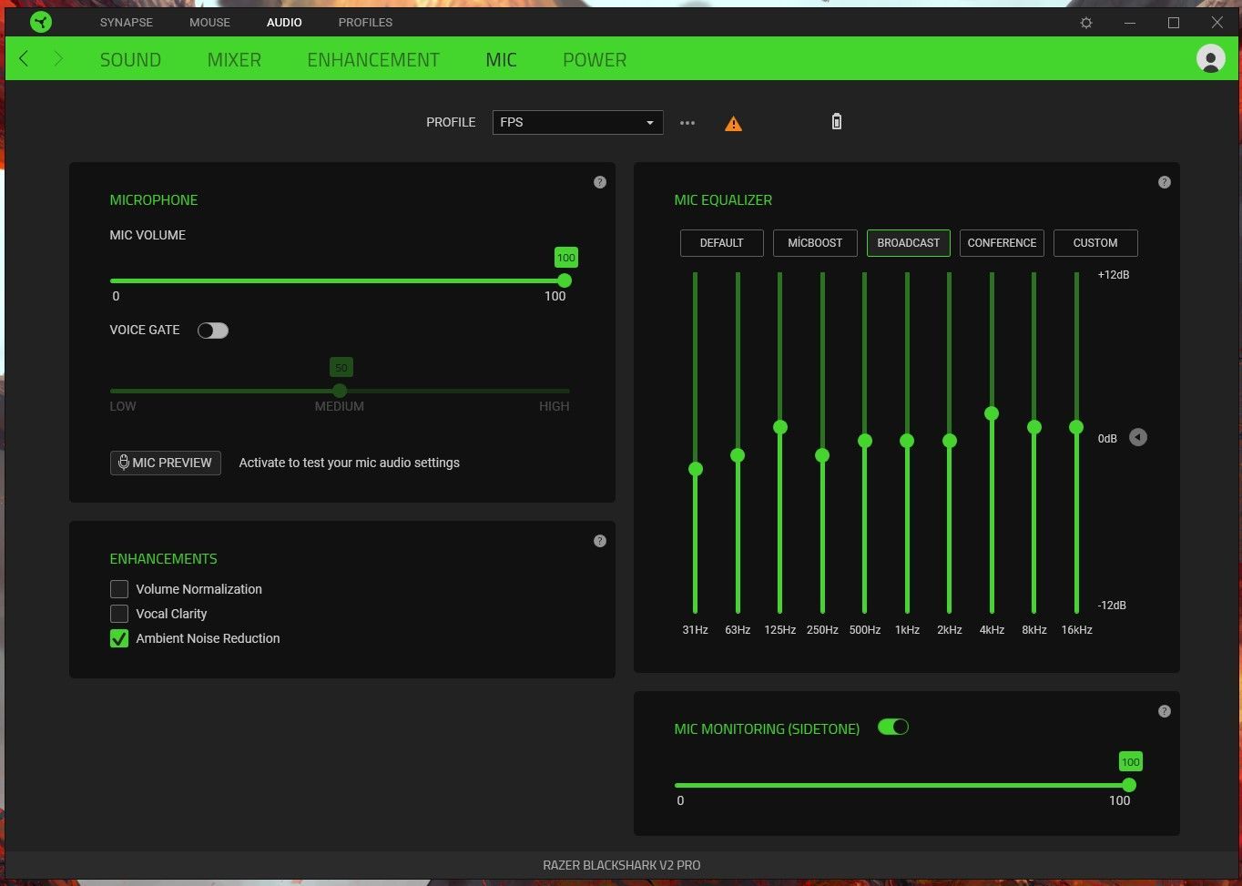Enable the Voice Gate toggle
The image size is (1242, 886).
tap(213, 331)
